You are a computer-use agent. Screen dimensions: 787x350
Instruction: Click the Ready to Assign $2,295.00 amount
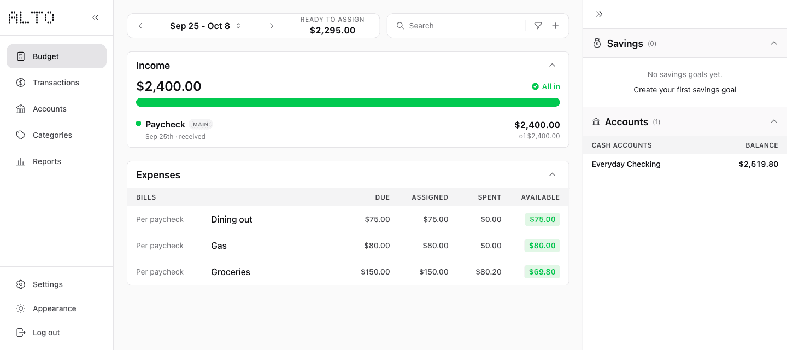coord(332,31)
